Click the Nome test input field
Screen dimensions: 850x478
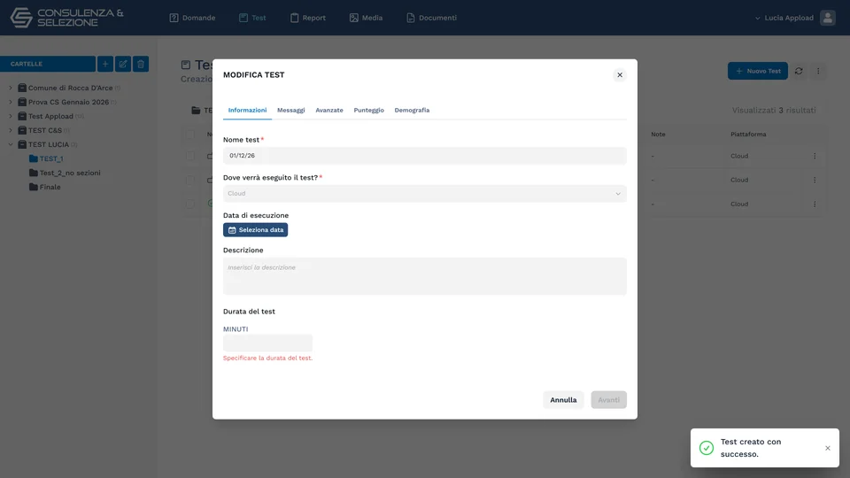point(424,156)
